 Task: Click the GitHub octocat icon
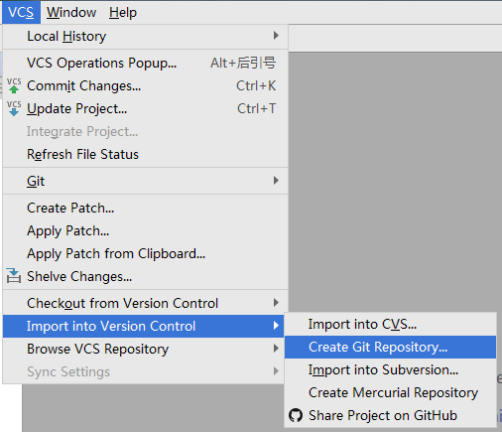coord(296,415)
